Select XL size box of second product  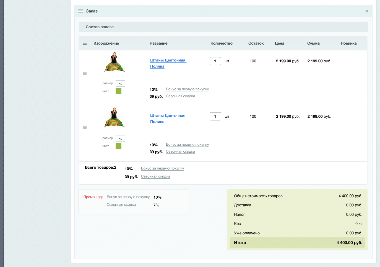tap(120, 138)
